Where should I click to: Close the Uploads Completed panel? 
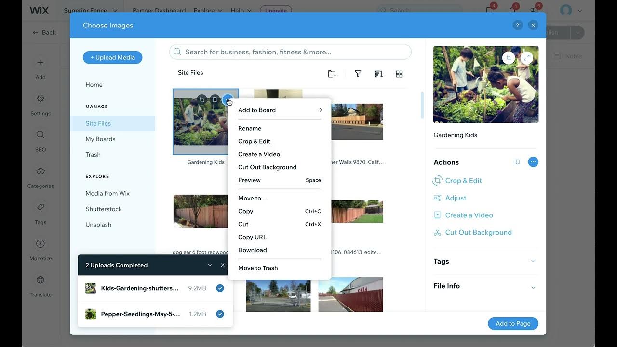pos(223,265)
